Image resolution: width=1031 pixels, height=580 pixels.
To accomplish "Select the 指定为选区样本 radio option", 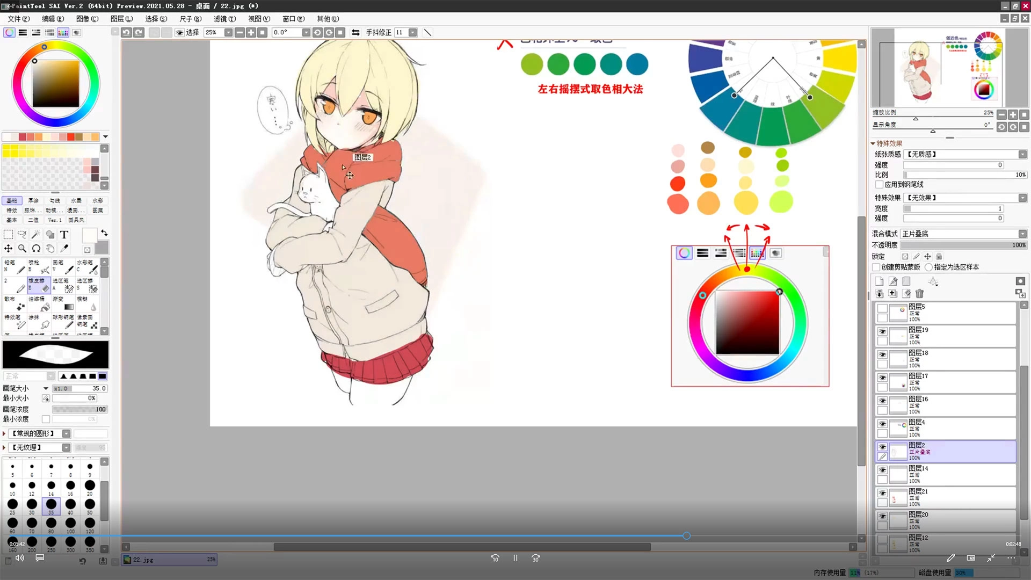I will [929, 267].
